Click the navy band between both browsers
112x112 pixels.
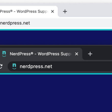click(56, 38)
